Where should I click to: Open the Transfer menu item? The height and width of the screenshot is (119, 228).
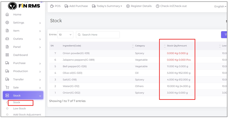point(18,79)
